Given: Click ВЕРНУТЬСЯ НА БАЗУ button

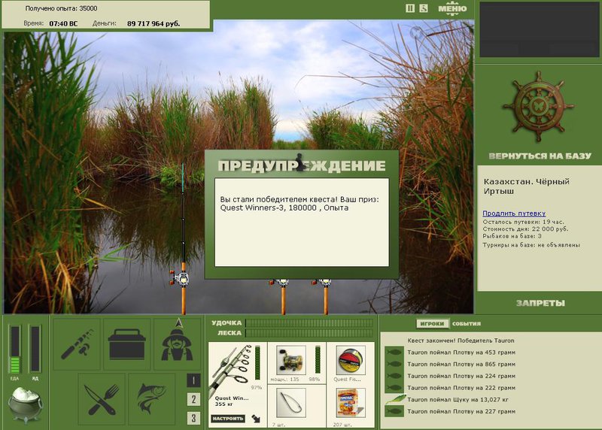Looking at the screenshot, I should [540, 156].
